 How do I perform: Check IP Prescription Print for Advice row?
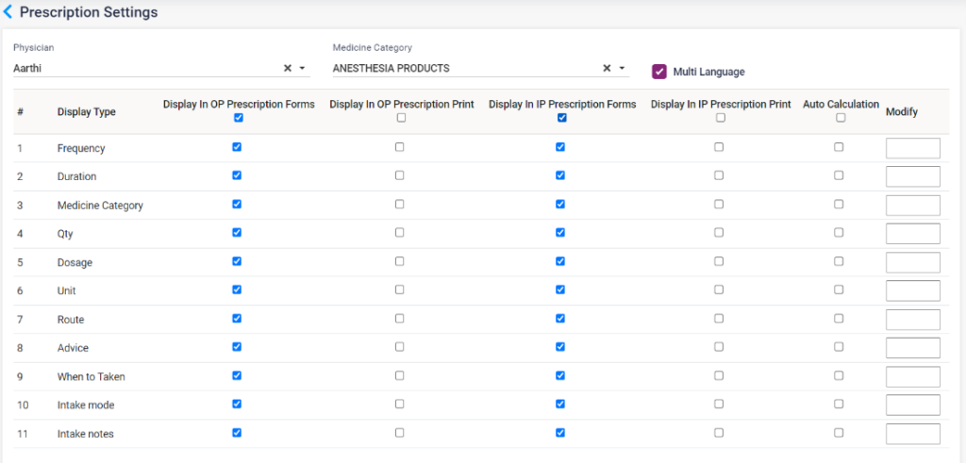tap(719, 347)
